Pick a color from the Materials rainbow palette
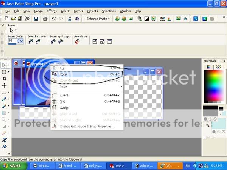This screenshot has height=170, width=227. 214,86
